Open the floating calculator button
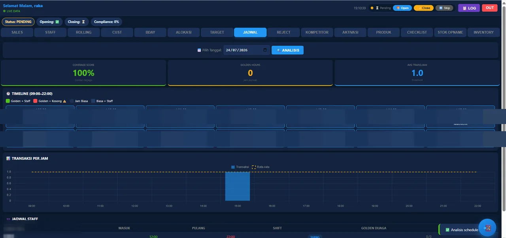This screenshot has height=238, width=506. (487, 228)
